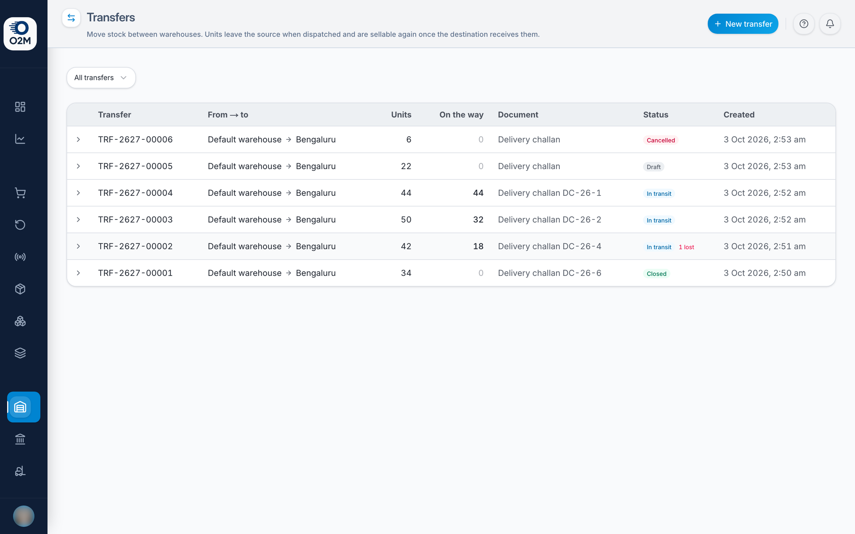Open the stacked cubes bundles icon
The height and width of the screenshot is (534, 855).
click(x=20, y=321)
